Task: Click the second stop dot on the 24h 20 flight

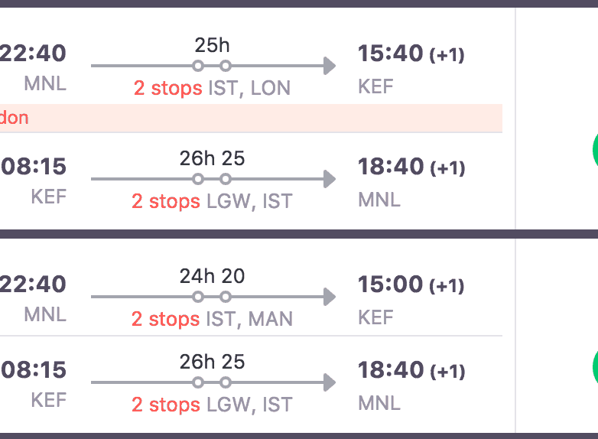Action: (226, 297)
